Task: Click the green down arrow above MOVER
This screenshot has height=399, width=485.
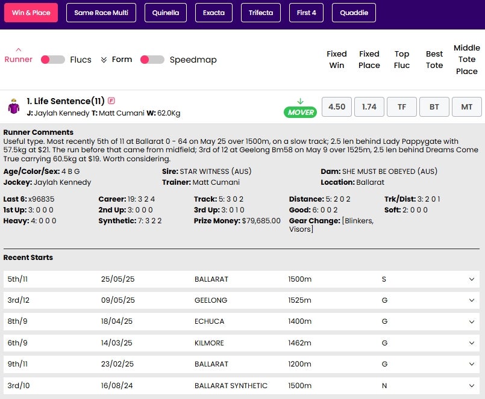Action: pyautogui.click(x=301, y=101)
